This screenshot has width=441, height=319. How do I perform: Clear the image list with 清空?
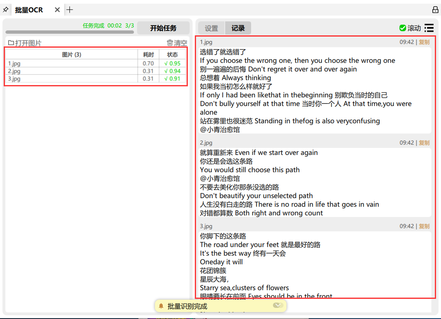[177, 43]
